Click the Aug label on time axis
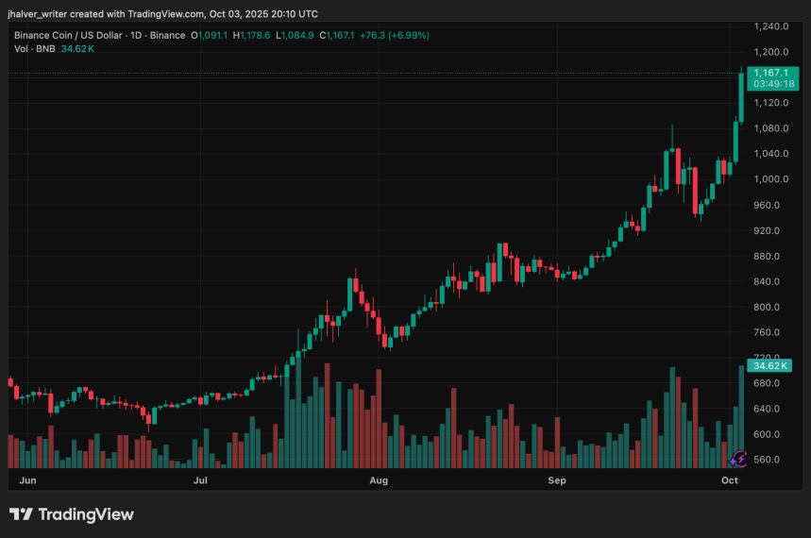The height and width of the screenshot is (538, 811). [x=379, y=480]
